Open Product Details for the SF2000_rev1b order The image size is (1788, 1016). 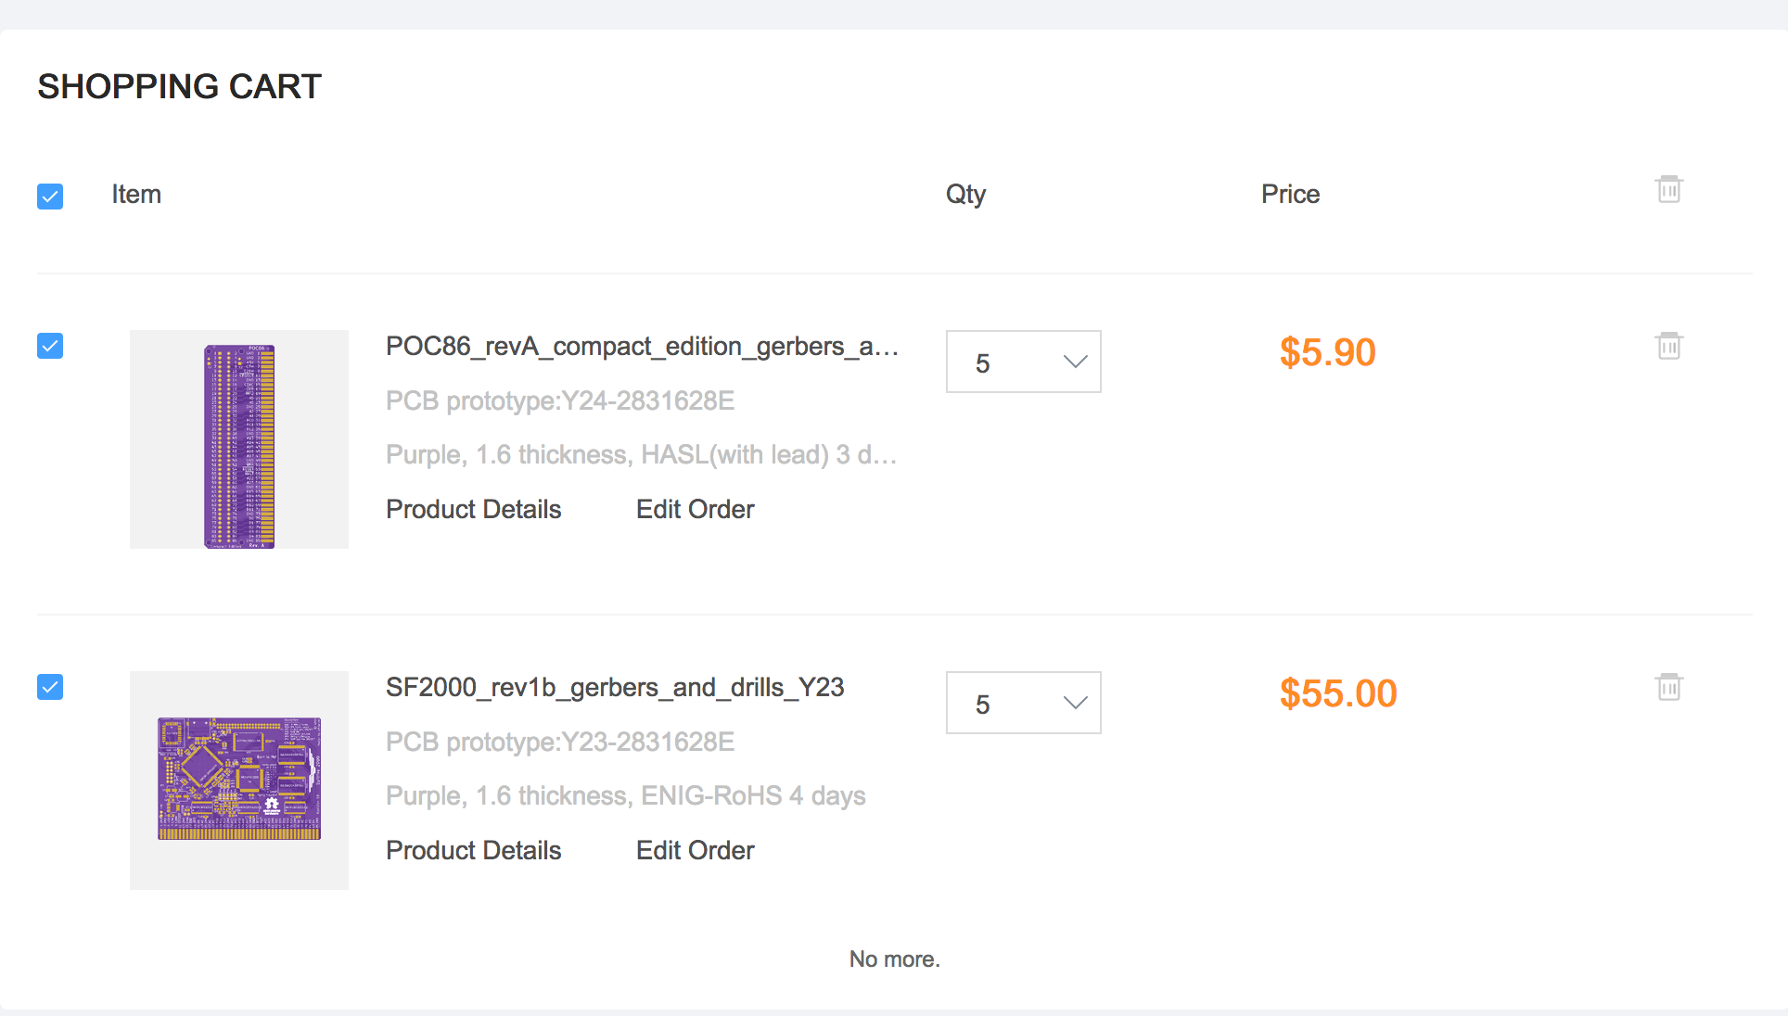(x=473, y=850)
